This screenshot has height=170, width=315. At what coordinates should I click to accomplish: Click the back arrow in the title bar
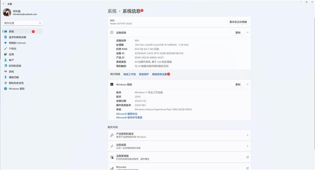[3, 4]
